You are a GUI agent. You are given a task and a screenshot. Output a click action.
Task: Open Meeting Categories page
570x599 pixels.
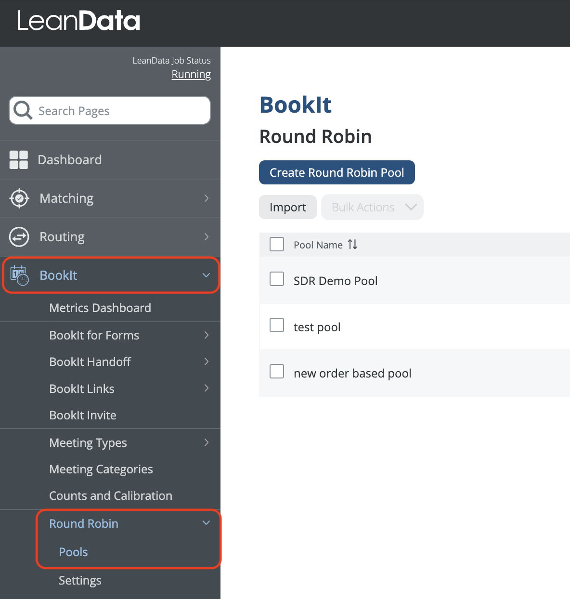[x=101, y=469]
